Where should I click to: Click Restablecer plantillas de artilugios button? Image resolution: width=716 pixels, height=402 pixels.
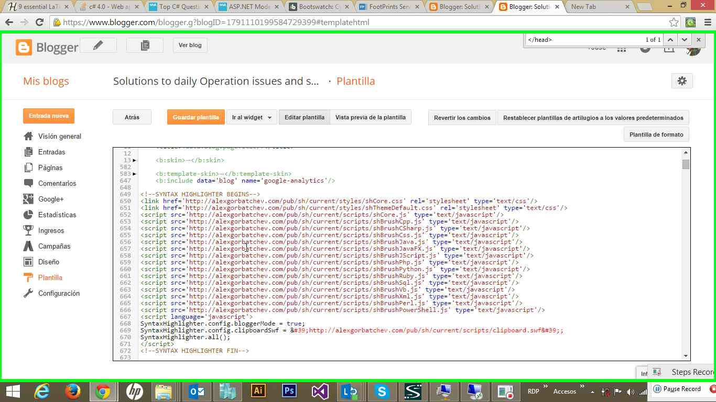[x=593, y=118]
